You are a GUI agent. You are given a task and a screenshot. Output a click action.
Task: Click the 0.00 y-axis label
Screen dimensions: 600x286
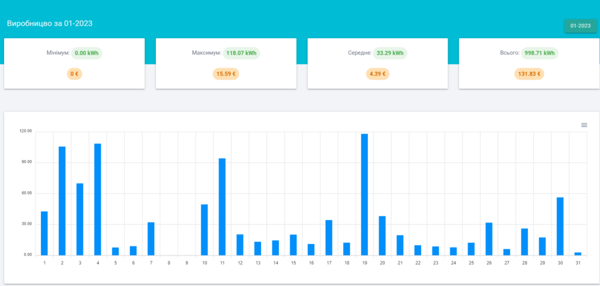(28, 255)
